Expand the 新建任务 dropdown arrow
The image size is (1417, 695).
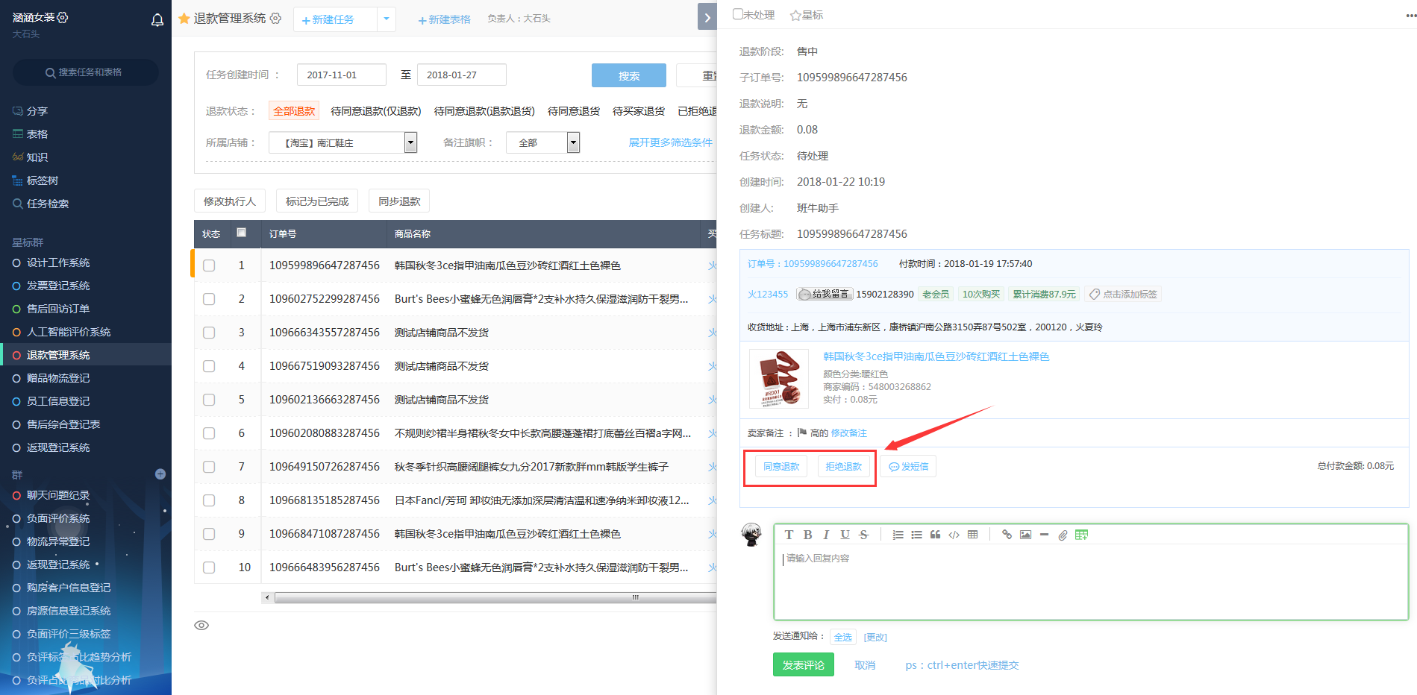[x=386, y=19]
